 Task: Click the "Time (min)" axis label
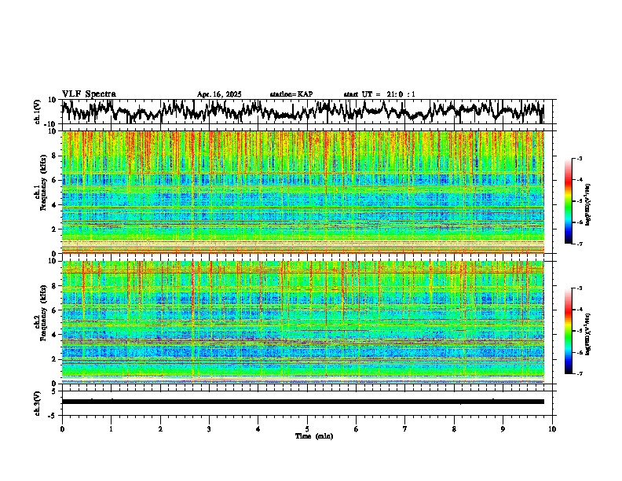[x=314, y=436]
